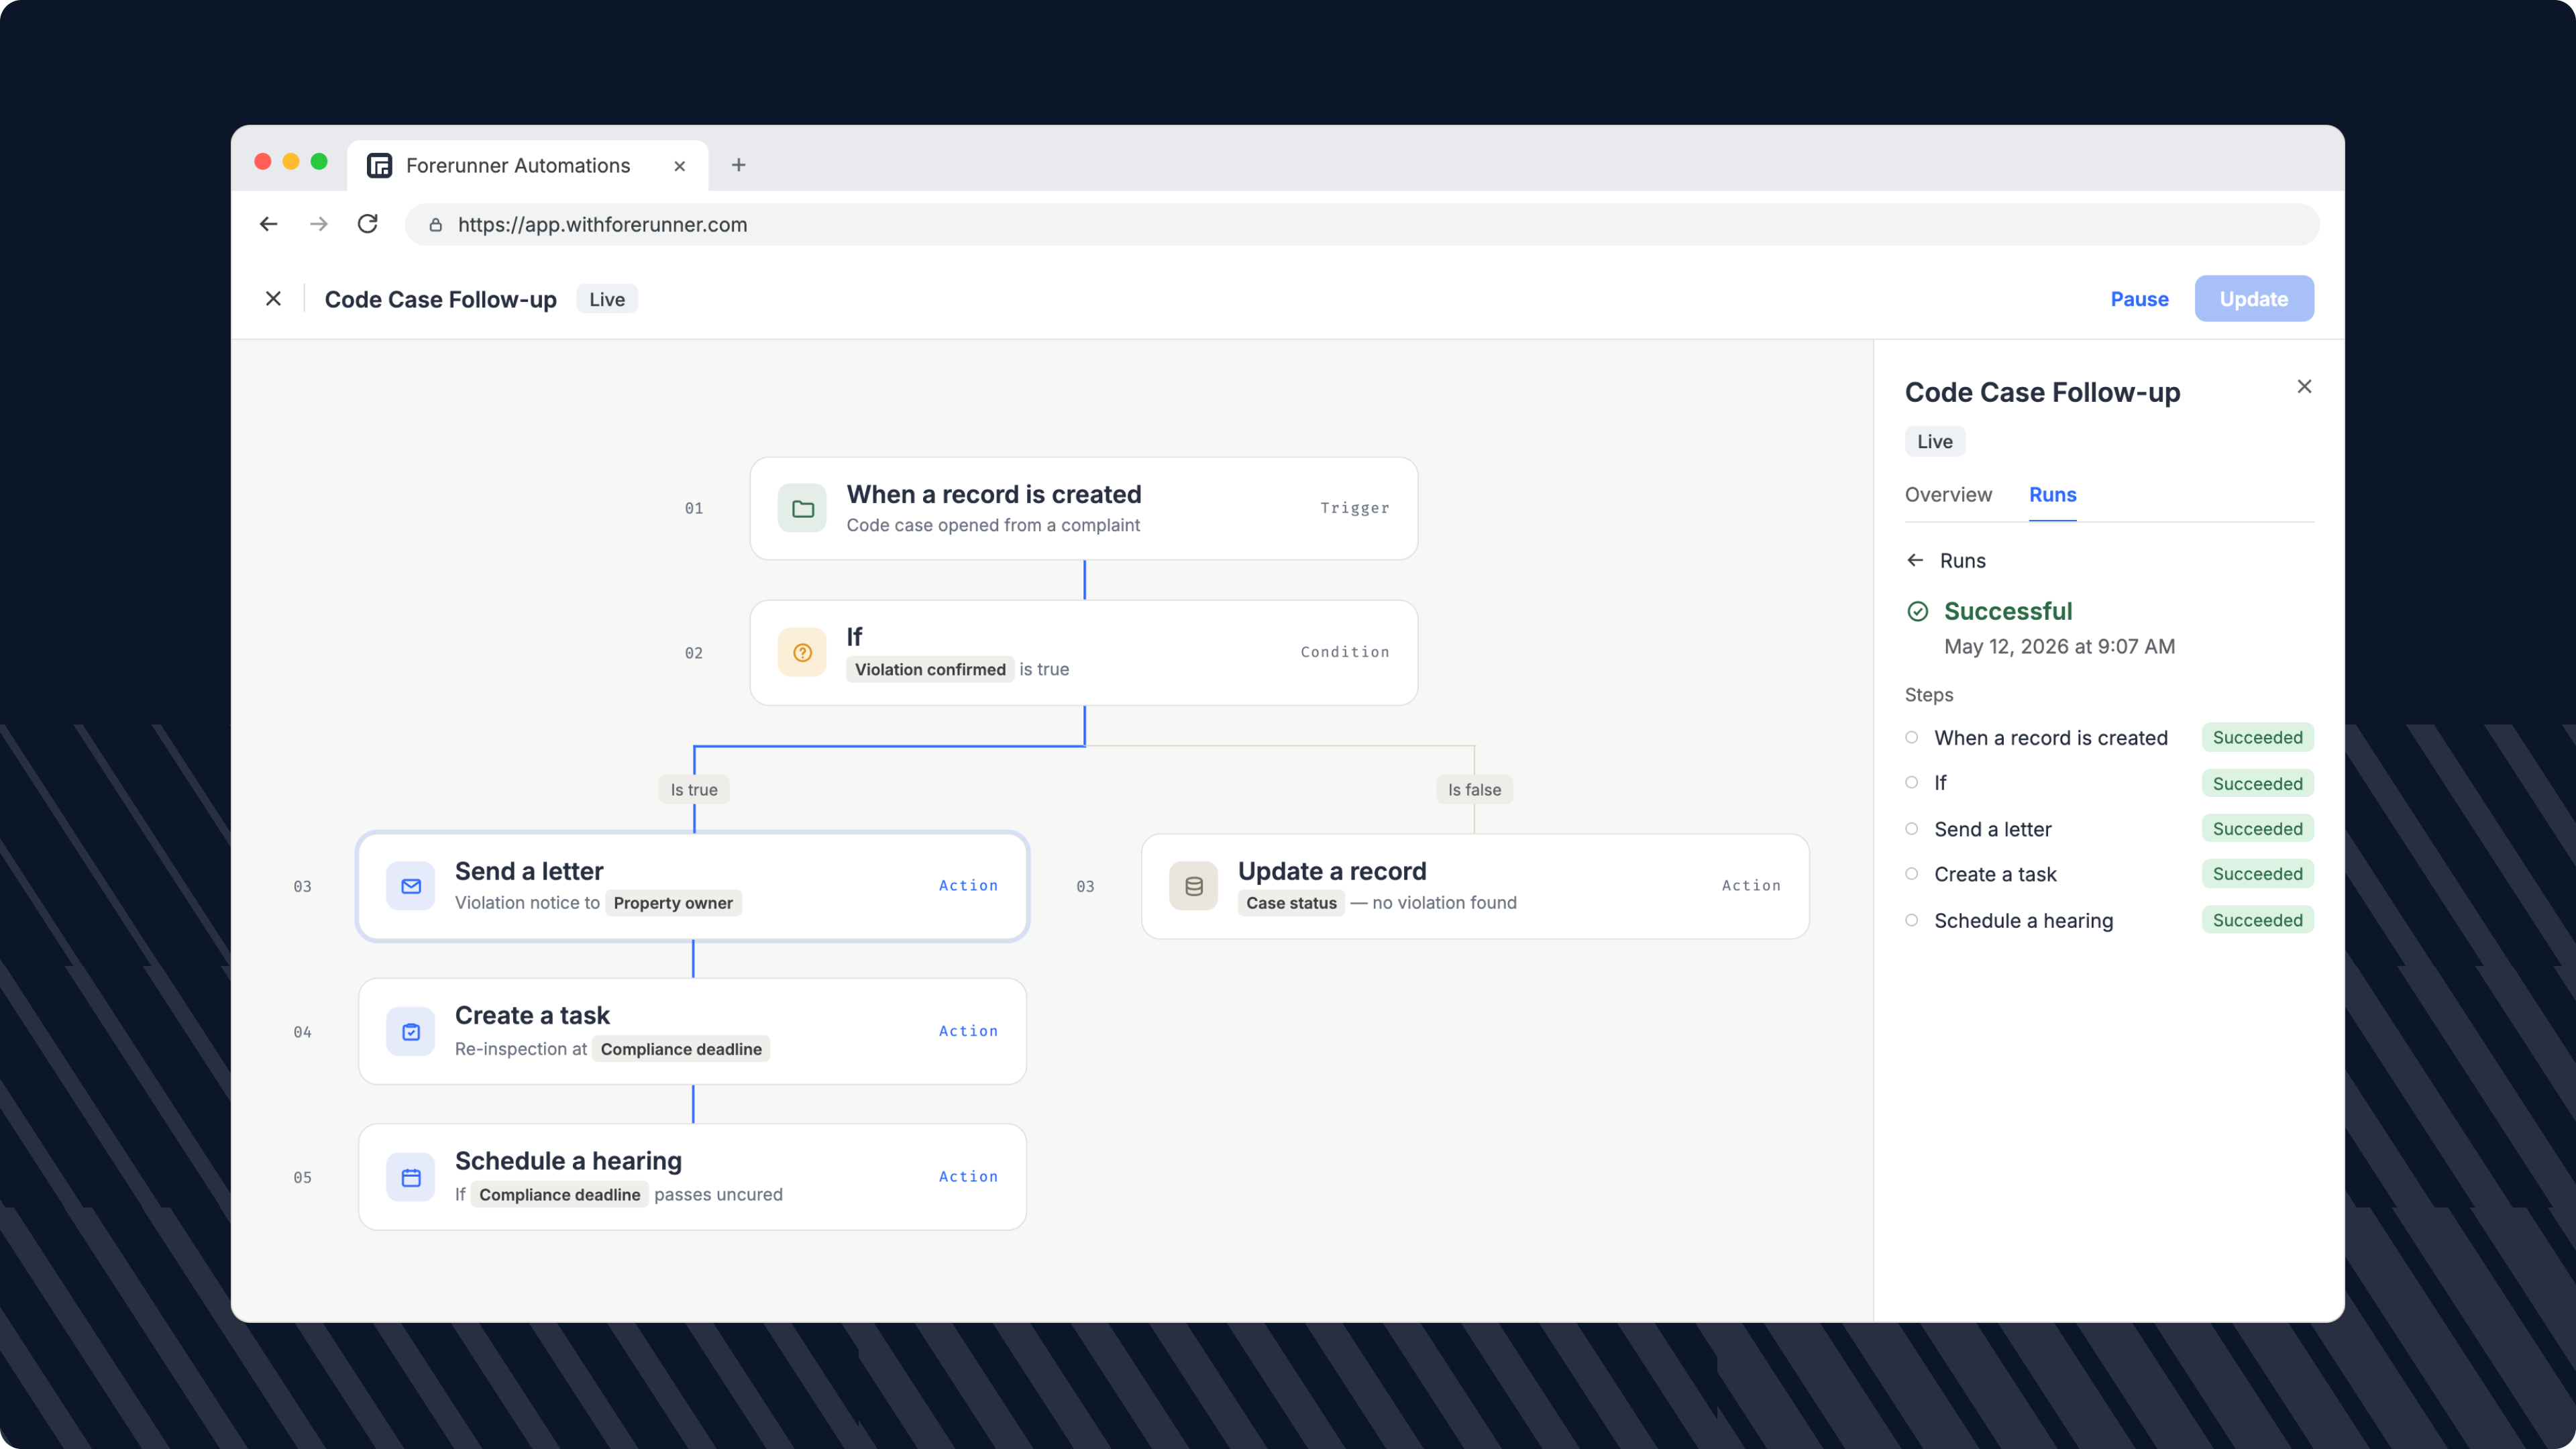Select the Runs tab

tap(2053, 495)
